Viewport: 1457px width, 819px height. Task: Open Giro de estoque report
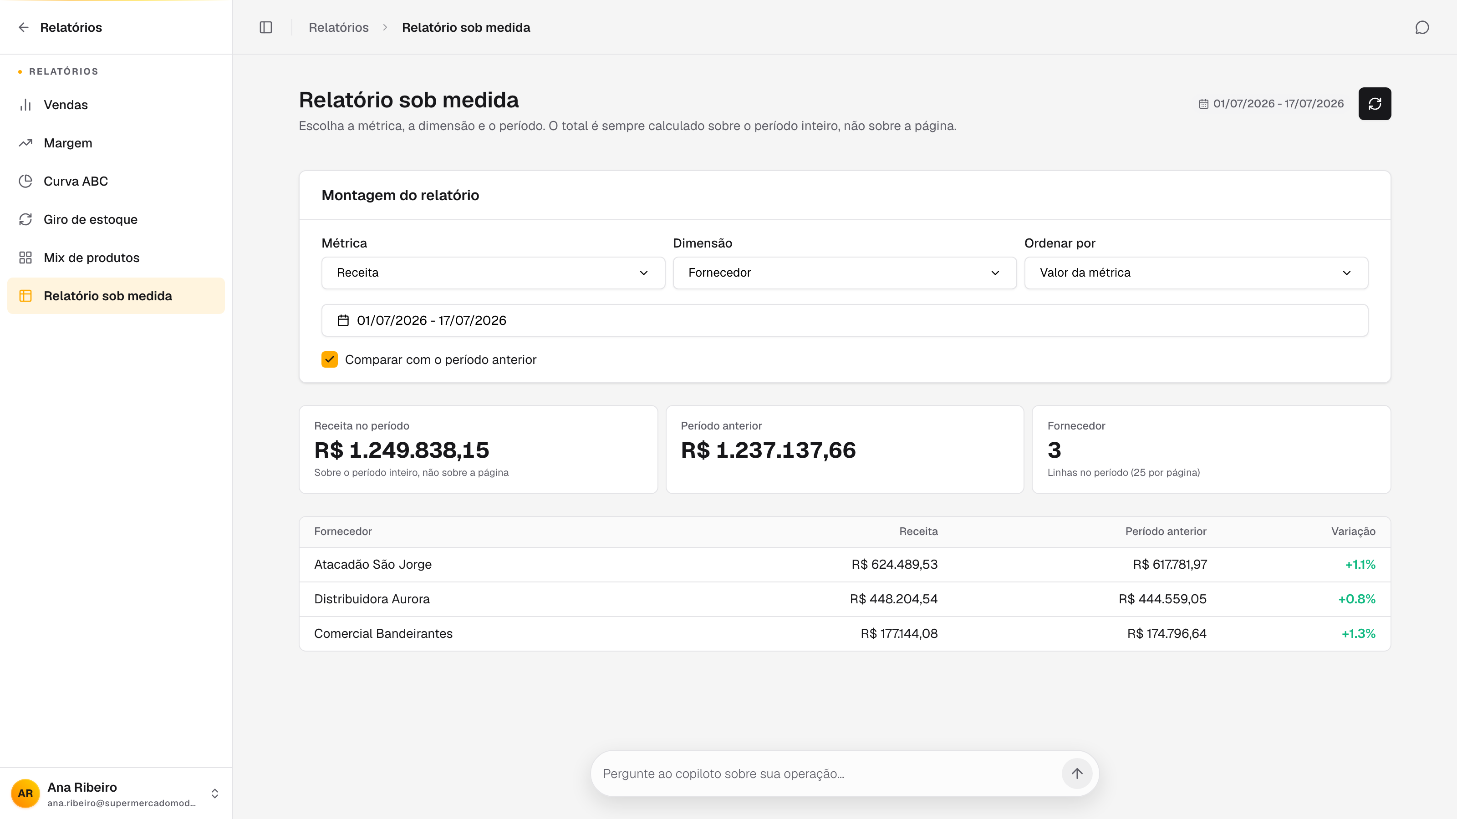116,219
